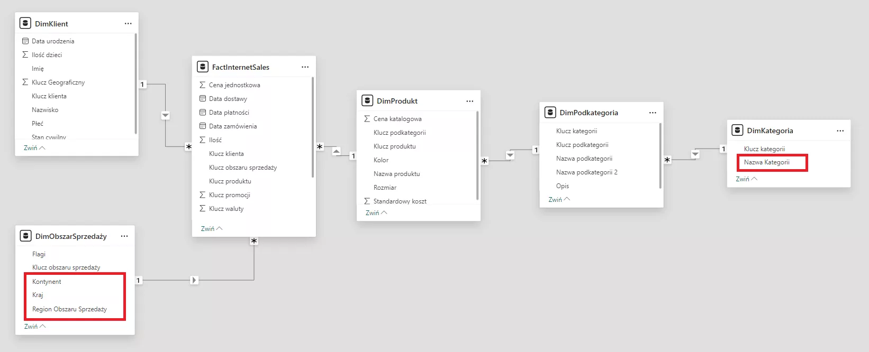869x352 pixels.
Task: Click filter arrow on DimObszarSprzedaży relationship line
Action: click(194, 280)
